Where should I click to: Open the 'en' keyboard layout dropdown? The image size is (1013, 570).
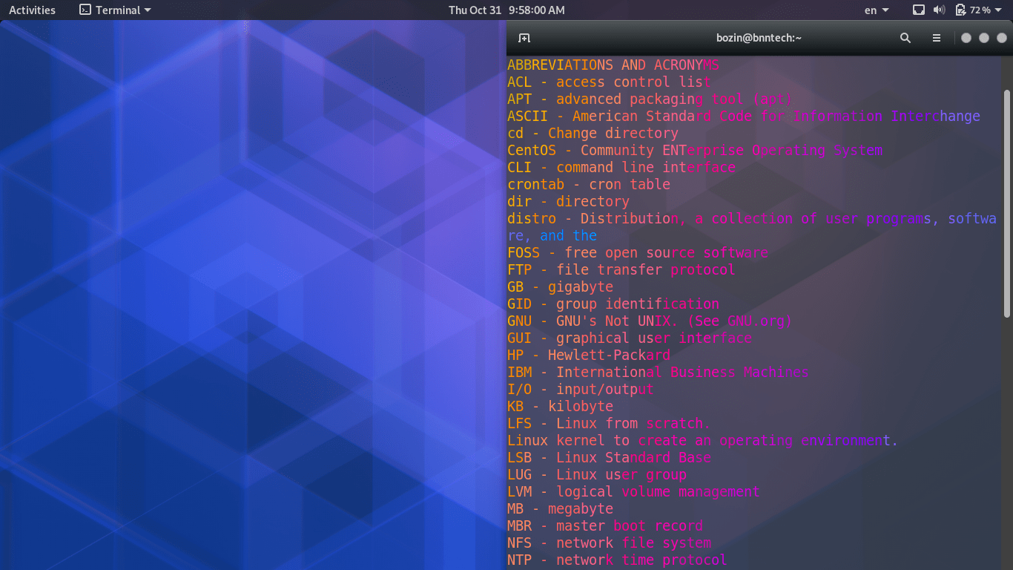coord(872,10)
